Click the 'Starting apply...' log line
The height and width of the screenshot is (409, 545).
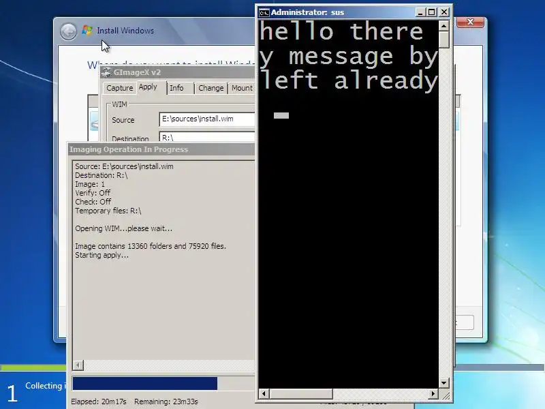tap(102, 255)
